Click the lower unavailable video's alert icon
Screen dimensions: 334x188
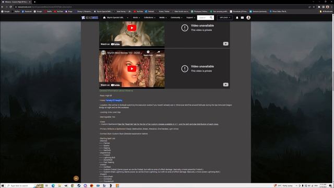click(185, 68)
